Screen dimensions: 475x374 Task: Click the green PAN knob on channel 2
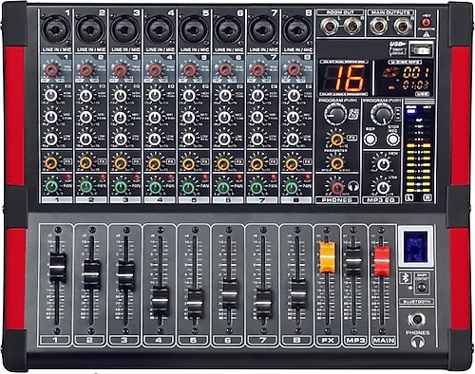click(86, 187)
